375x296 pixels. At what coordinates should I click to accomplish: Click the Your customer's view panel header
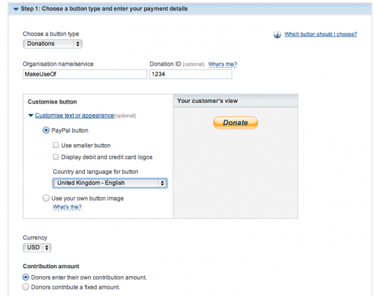[235, 101]
